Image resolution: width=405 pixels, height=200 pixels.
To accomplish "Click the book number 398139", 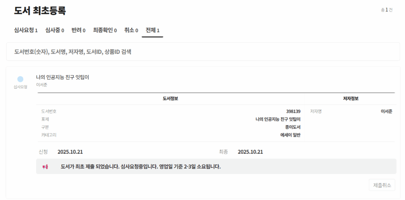I will (293, 111).
